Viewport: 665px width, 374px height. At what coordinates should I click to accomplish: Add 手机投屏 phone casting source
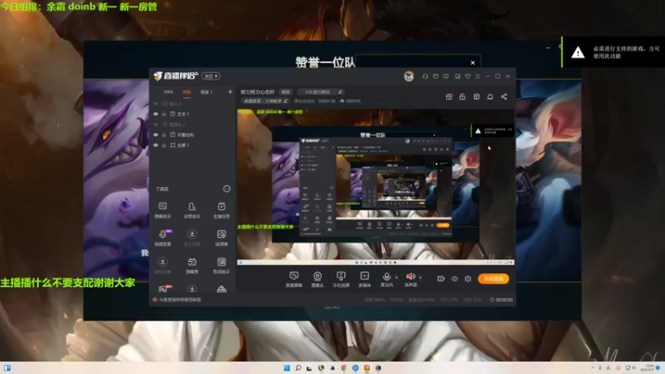coord(341,279)
